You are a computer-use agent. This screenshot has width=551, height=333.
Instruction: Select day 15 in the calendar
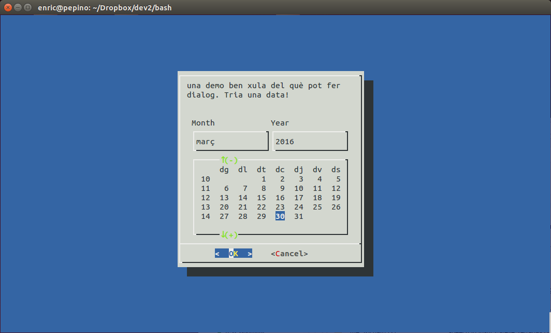pos(262,198)
